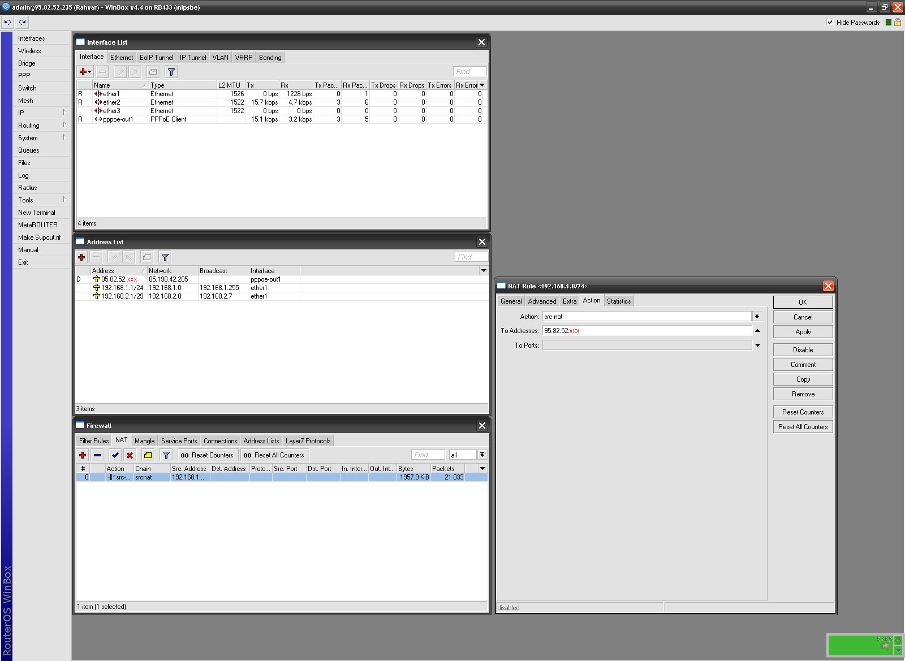Image resolution: width=905 pixels, height=661 pixels.
Task: Select the pppoe-out1 row in Interface List
Action: 281,119
